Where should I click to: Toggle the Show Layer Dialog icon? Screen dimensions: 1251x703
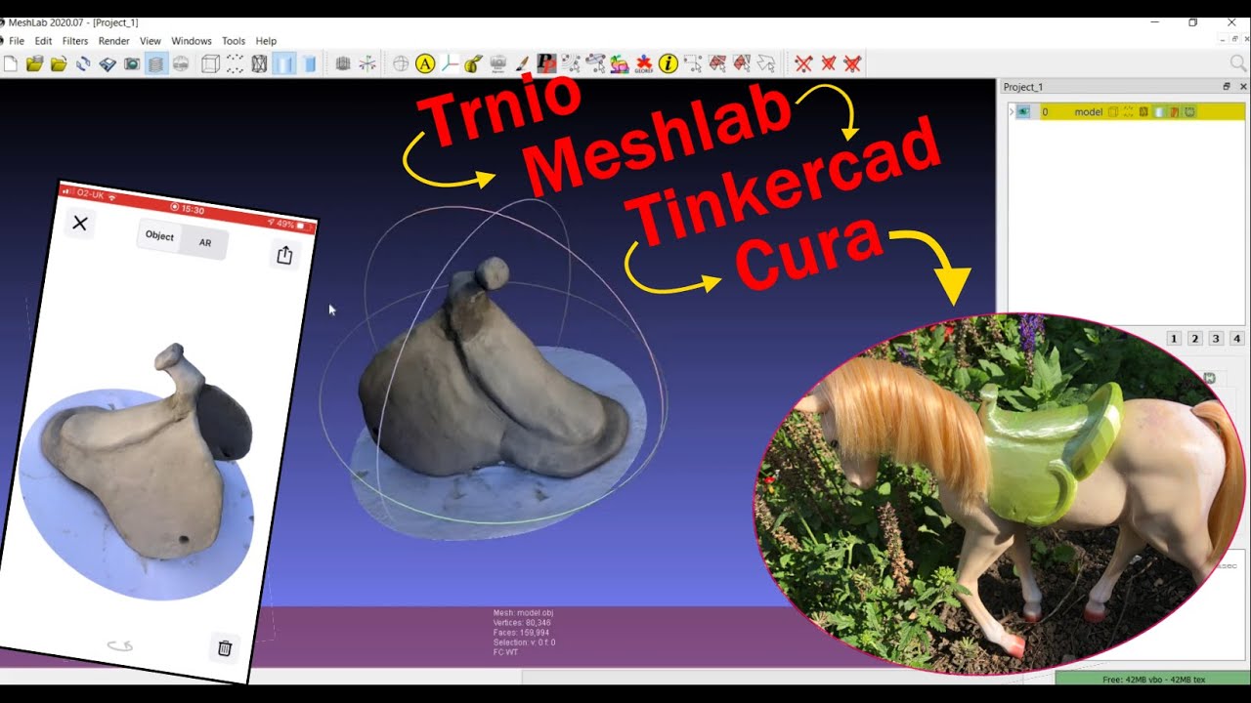tap(156, 64)
